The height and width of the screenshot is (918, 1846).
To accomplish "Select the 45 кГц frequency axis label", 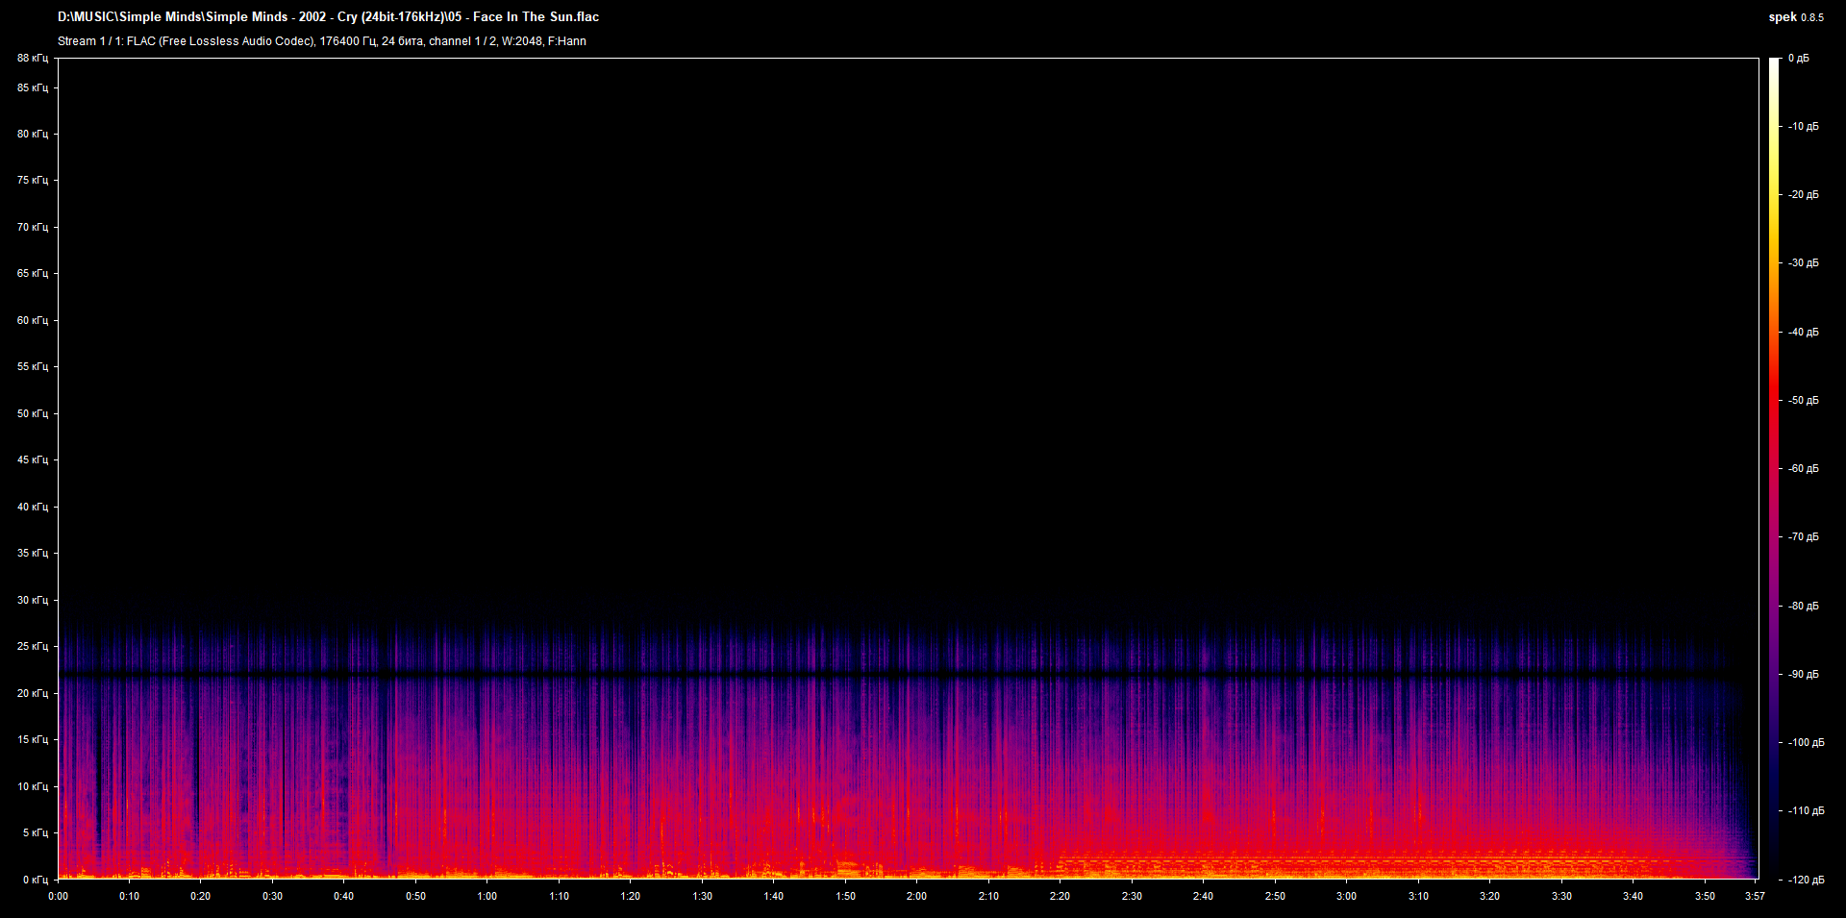I will tap(33, 460).
